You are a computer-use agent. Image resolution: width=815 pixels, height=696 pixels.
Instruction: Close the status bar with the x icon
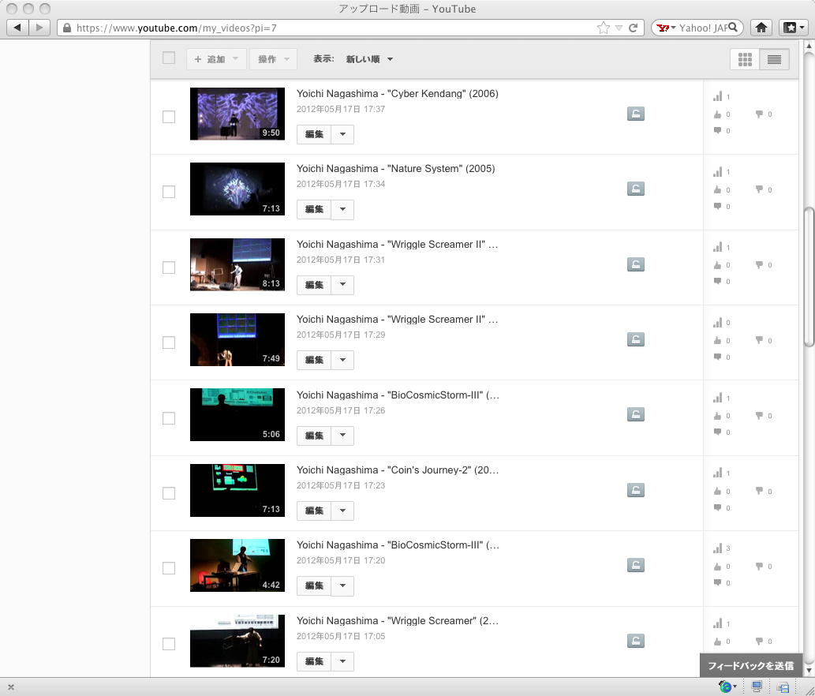tap(11, 687)
